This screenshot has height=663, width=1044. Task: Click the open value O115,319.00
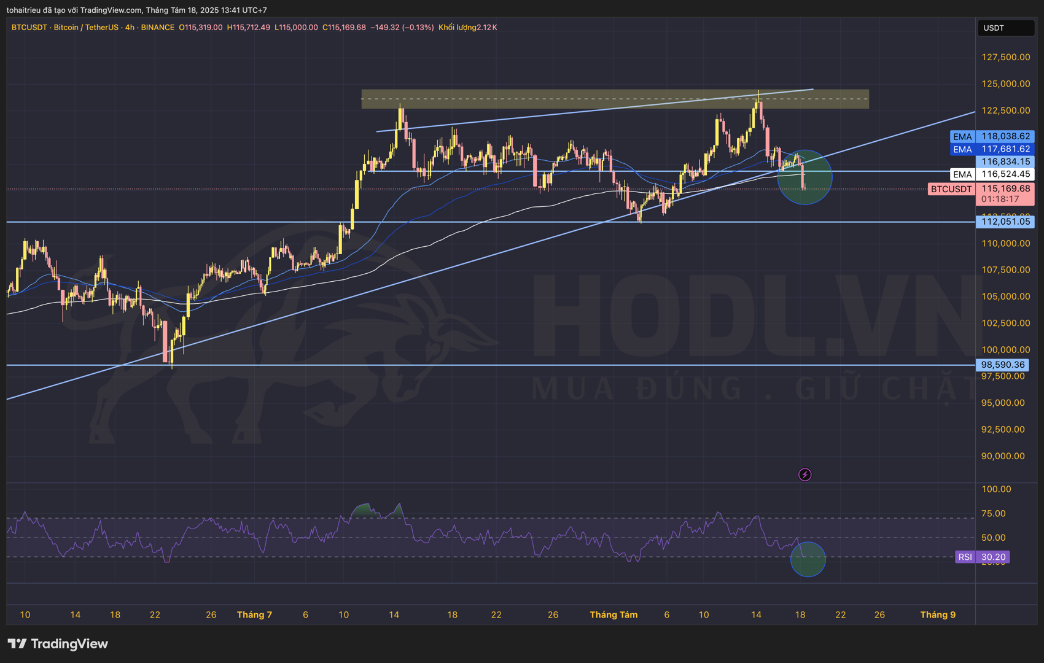[x=201, y=27]
